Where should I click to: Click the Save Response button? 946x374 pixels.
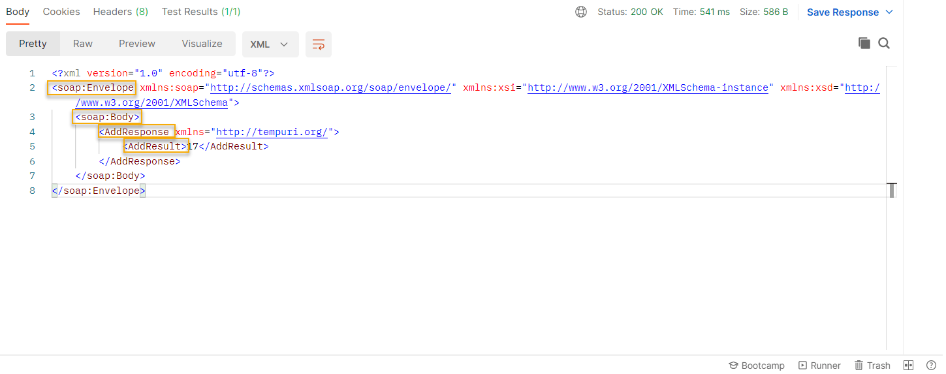tap(843, 12)
